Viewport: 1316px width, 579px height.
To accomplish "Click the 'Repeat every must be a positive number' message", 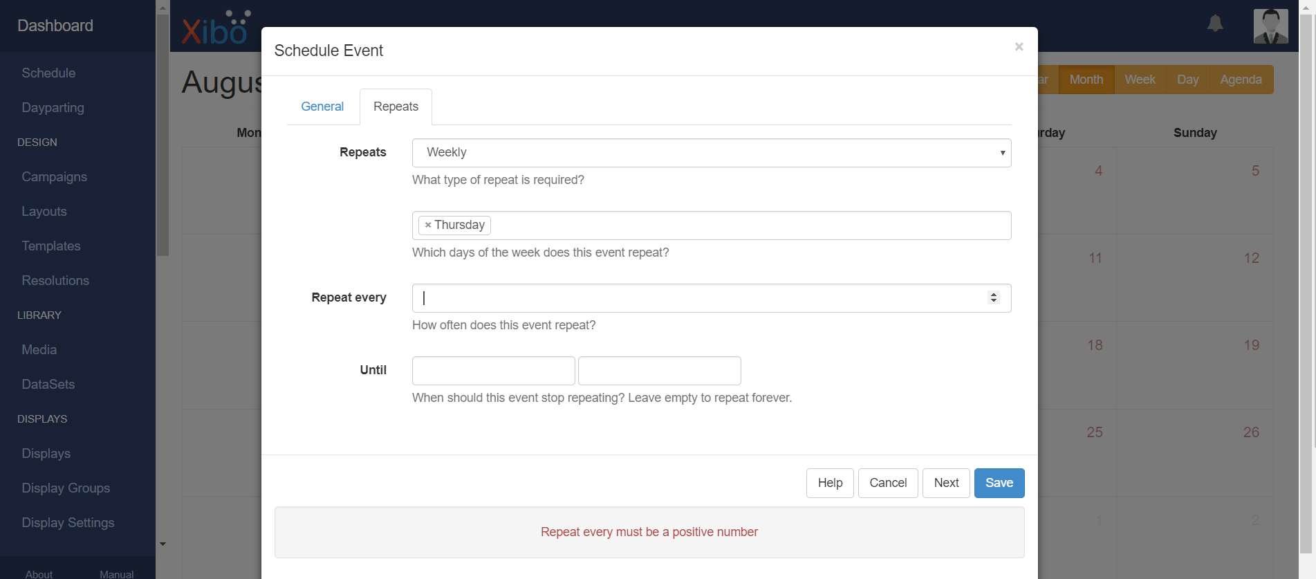I will click(x=649, y=532).
